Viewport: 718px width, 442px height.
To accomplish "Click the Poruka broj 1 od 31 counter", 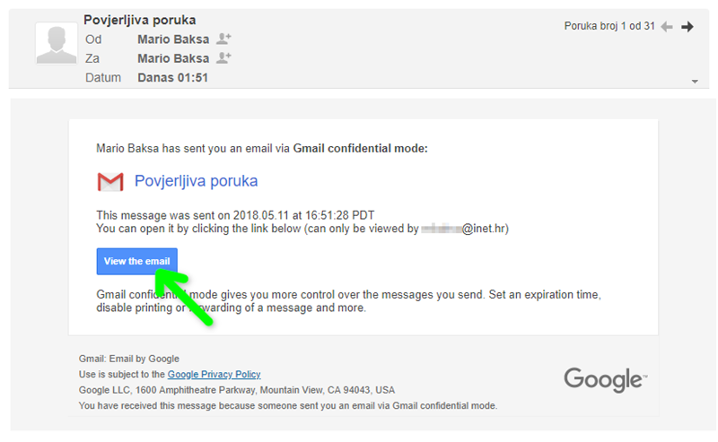I will pos(609,27).
